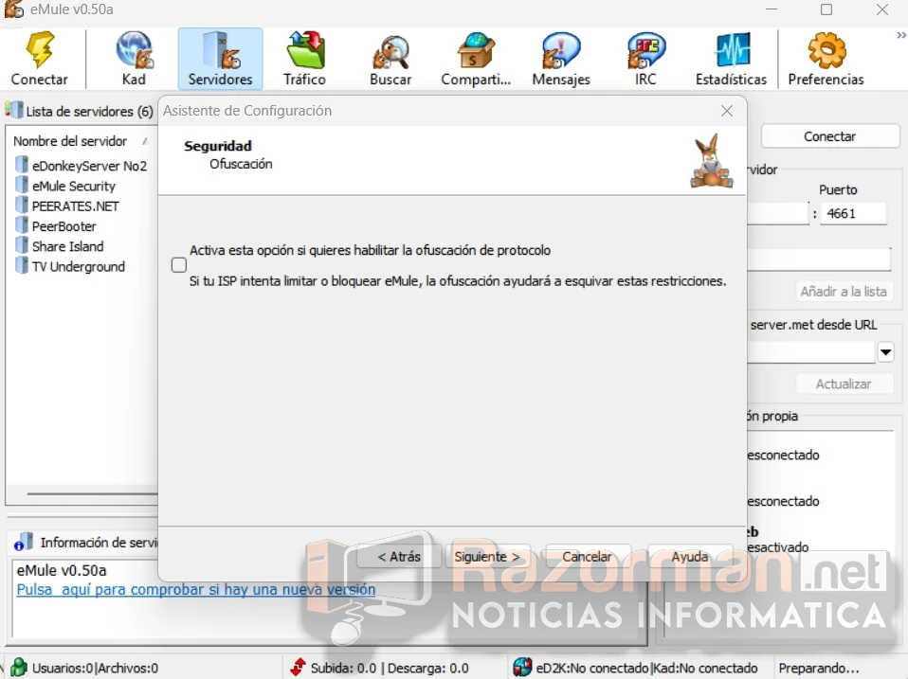Click the upload/download arrows status icon
Image resolution: width=908 pixels, height=679 pixels.
point(298,667)
